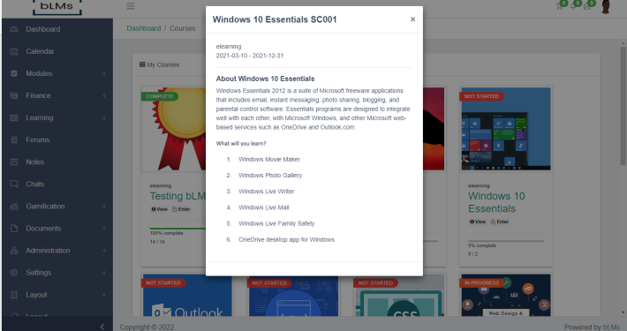Click the Windows 10 Essentials course thumbnail
This screenshot has height=331, width=627.
(506, 129)
